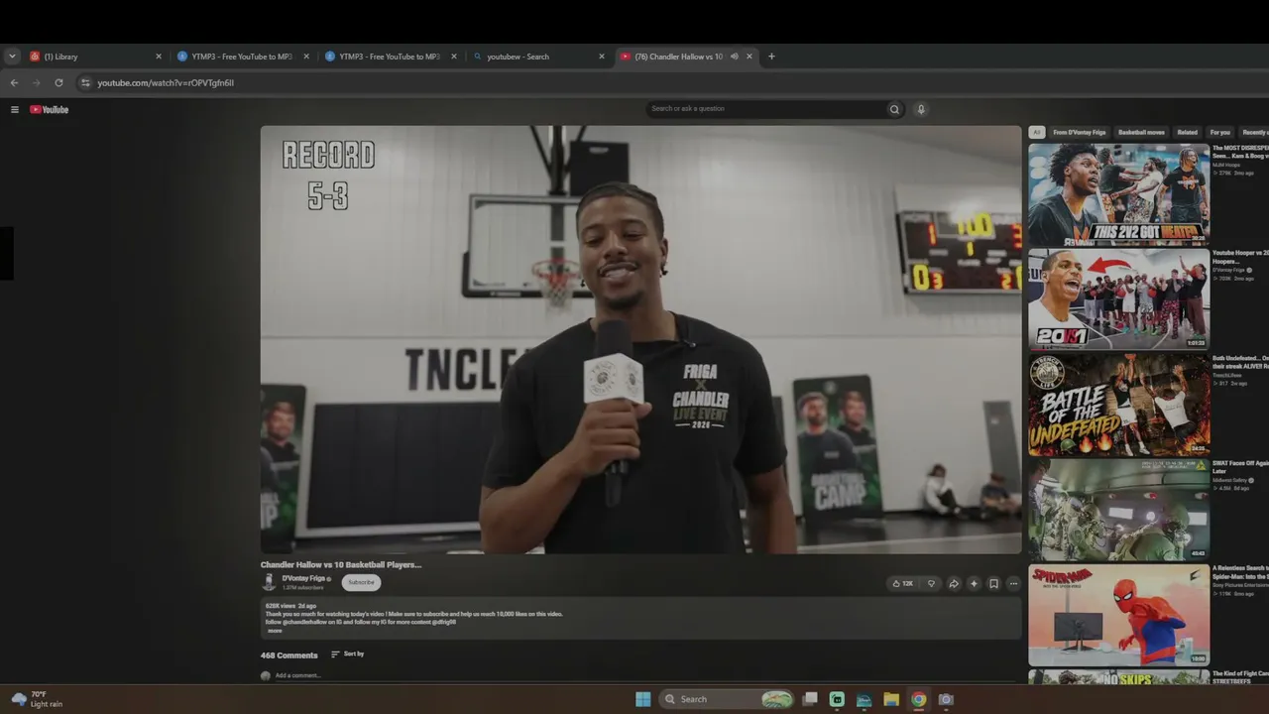Screen dimensions: 1269x714
Task: Click the browser address bar URL
Action: point(166,83)
